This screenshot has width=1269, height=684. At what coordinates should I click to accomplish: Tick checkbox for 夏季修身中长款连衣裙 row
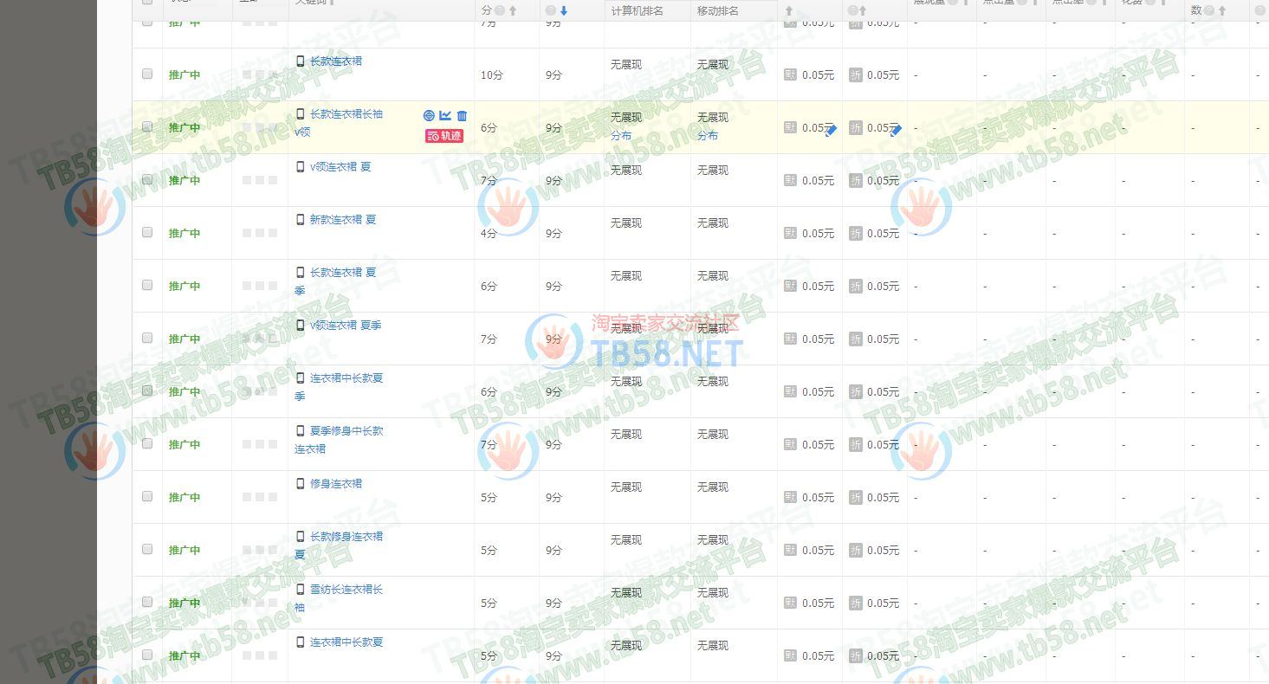(x=147, y=443)
